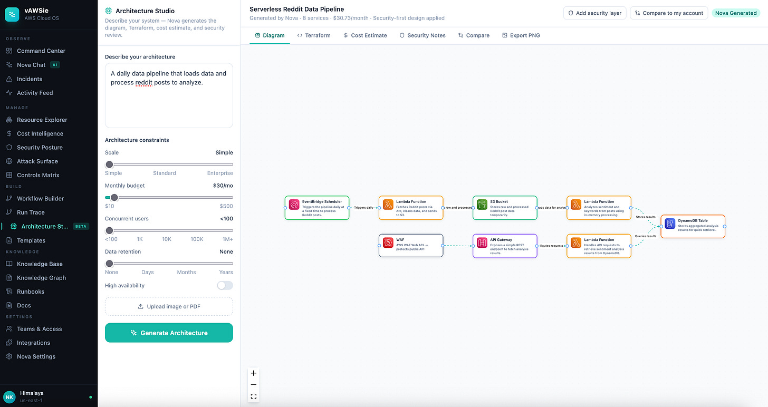Select the Lambda Function node that analyzes sentiment

click(599, 208)
